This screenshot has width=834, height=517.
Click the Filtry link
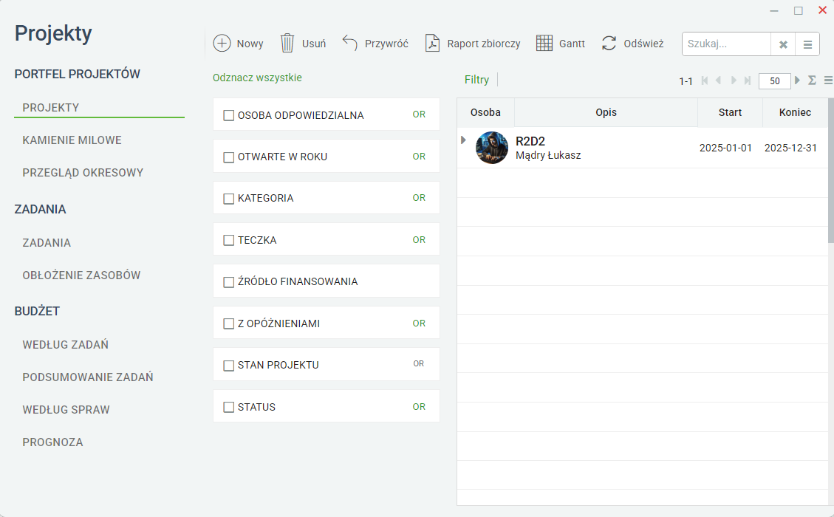[x=476, y=79]
